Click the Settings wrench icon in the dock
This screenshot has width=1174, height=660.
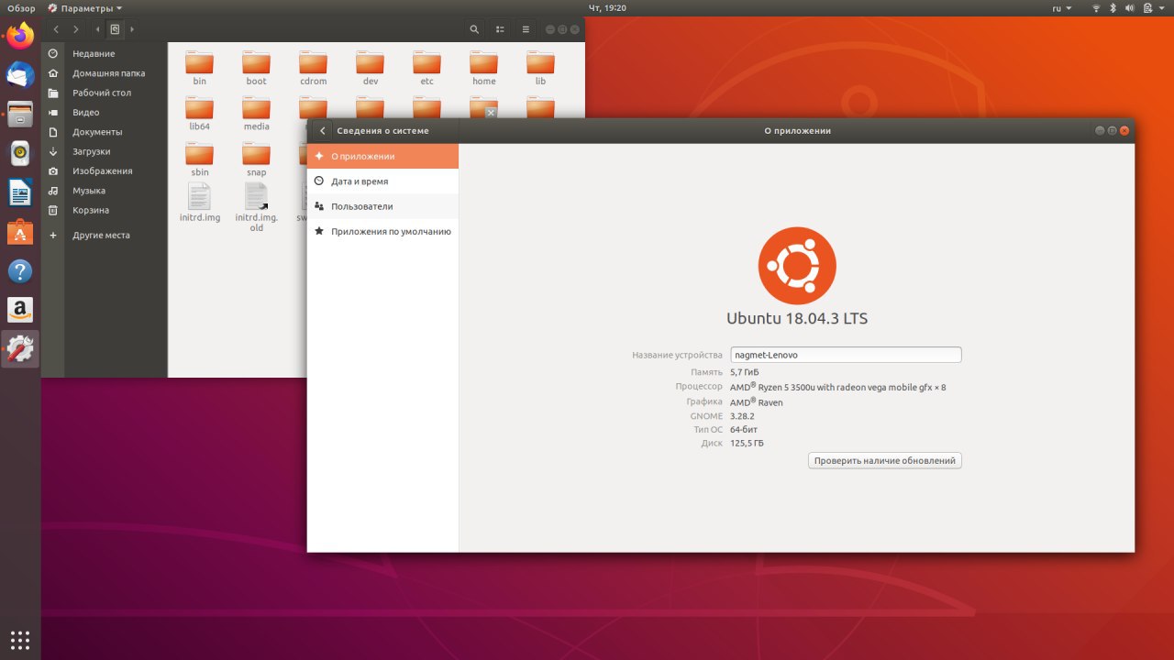tap(20, 349)
